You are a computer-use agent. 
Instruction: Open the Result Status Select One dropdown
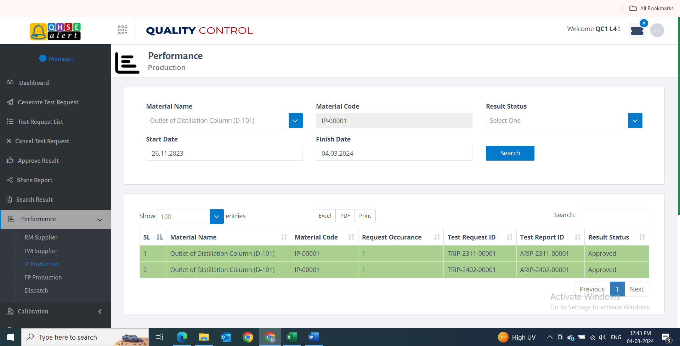[635, 120]
